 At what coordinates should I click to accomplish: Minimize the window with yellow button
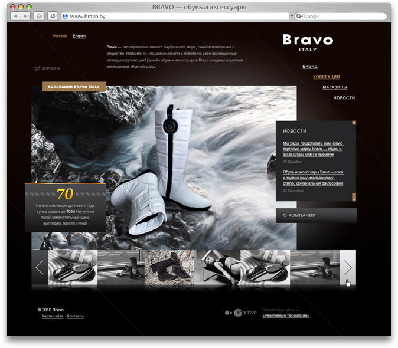(x=21, y=7)
